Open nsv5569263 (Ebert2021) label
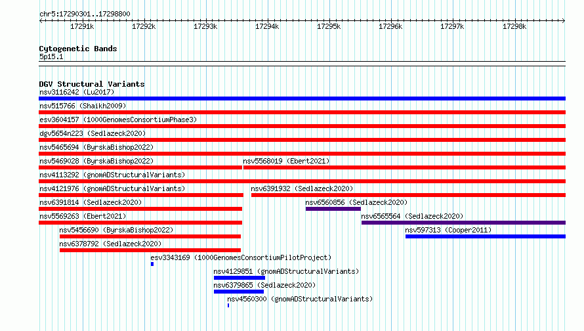584x331 pixels. tap(83, 216)
